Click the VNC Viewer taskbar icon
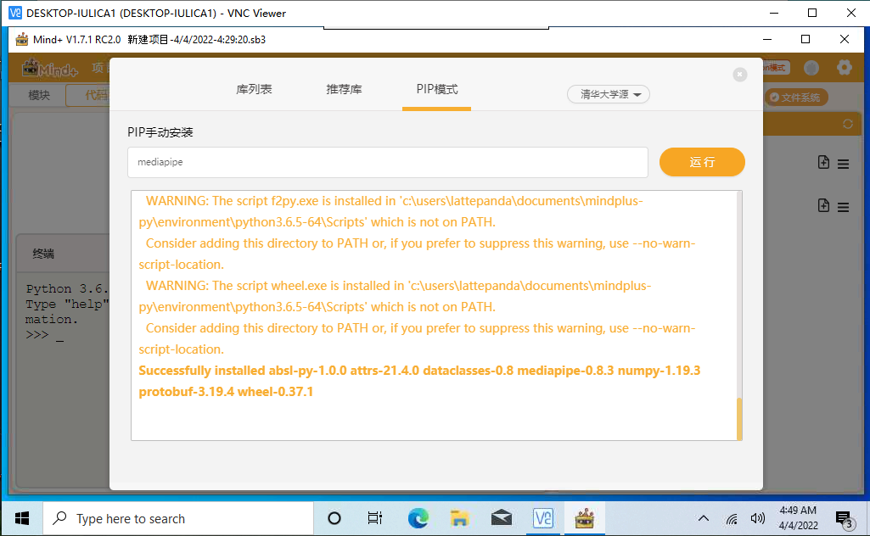This screenshot has height=536, width=870. (543, 518)
